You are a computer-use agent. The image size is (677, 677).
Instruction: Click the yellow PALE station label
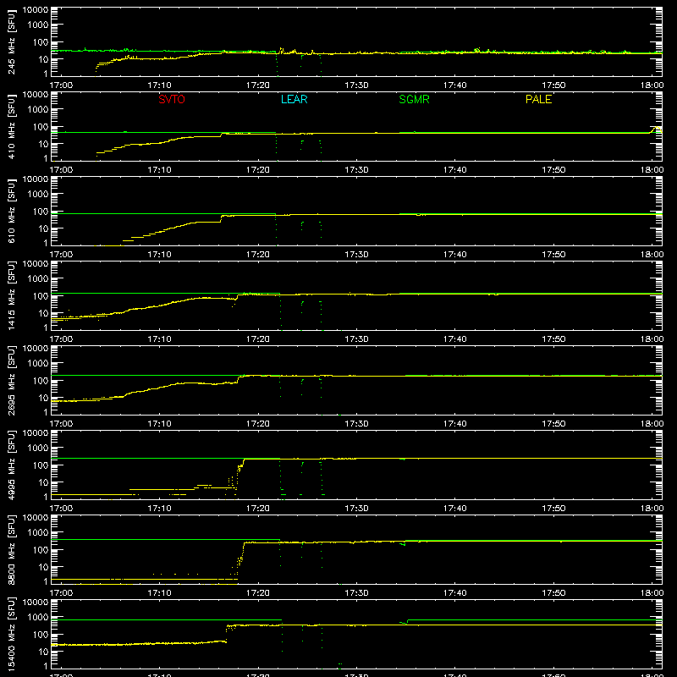click(538, 99)
